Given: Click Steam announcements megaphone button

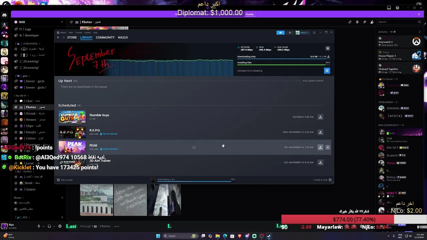Looking at the screenshot, I should pos(280,33).
